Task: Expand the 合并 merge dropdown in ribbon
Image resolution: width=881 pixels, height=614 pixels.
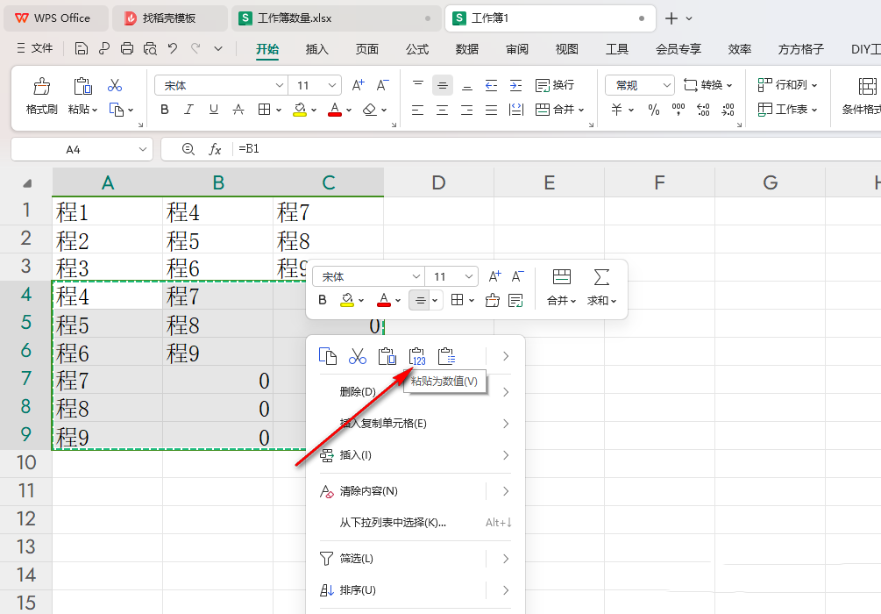Action: tap(581, 110)
